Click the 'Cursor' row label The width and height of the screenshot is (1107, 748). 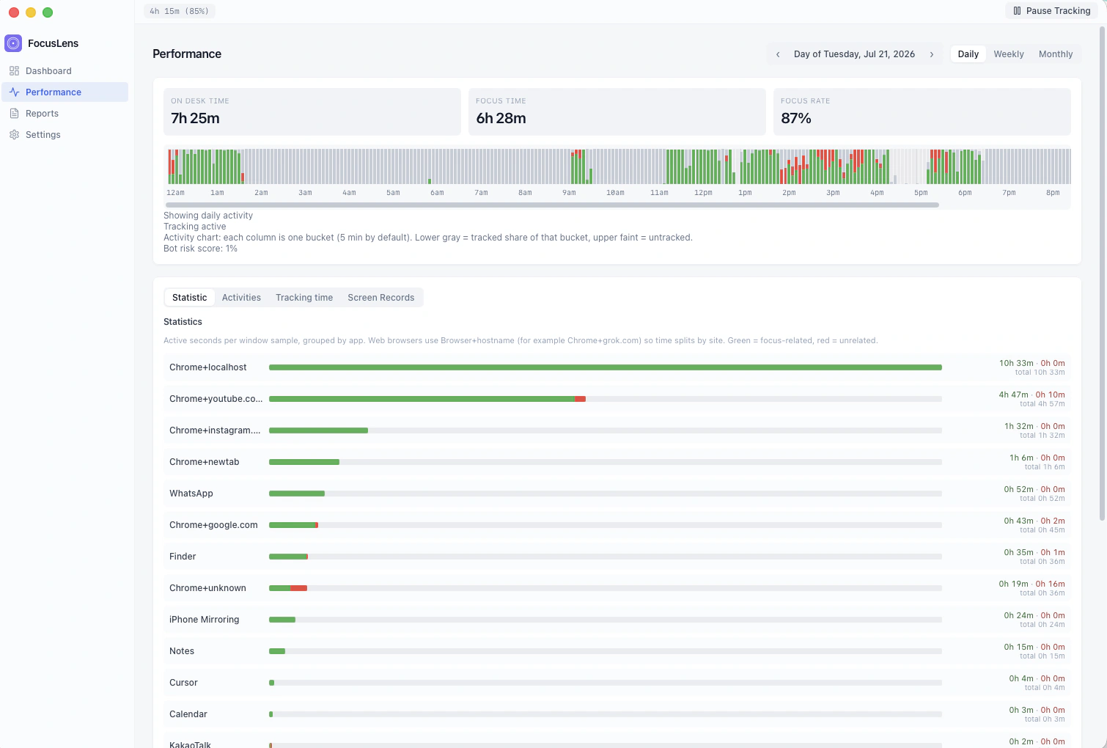[x=183, y=683]
